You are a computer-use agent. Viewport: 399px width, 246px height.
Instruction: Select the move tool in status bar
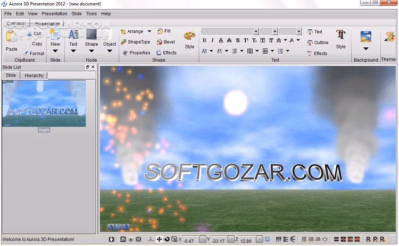[159, 240]
